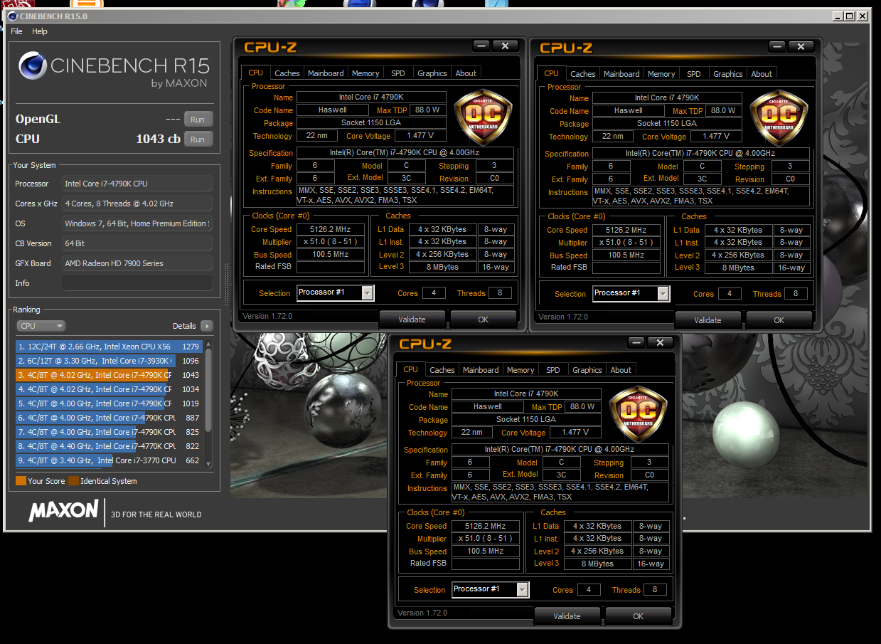The width and height of the screenshot is (881, 644).
Task: Run the OpenGL benchmark
Action: pyautogui.click(x=198, y=120)
